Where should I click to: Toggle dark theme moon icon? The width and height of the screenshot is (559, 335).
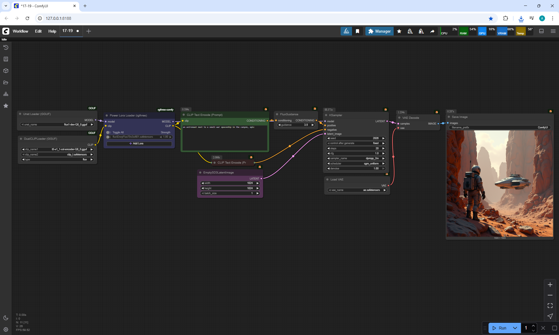tap(6, 318)
